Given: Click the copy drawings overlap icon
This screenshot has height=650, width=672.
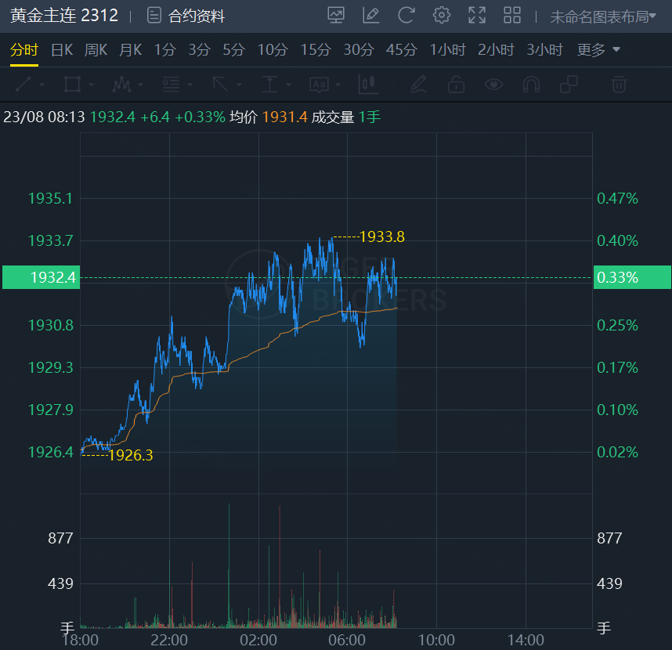Looking at the screenshot, I should click(x=569, y=85).
